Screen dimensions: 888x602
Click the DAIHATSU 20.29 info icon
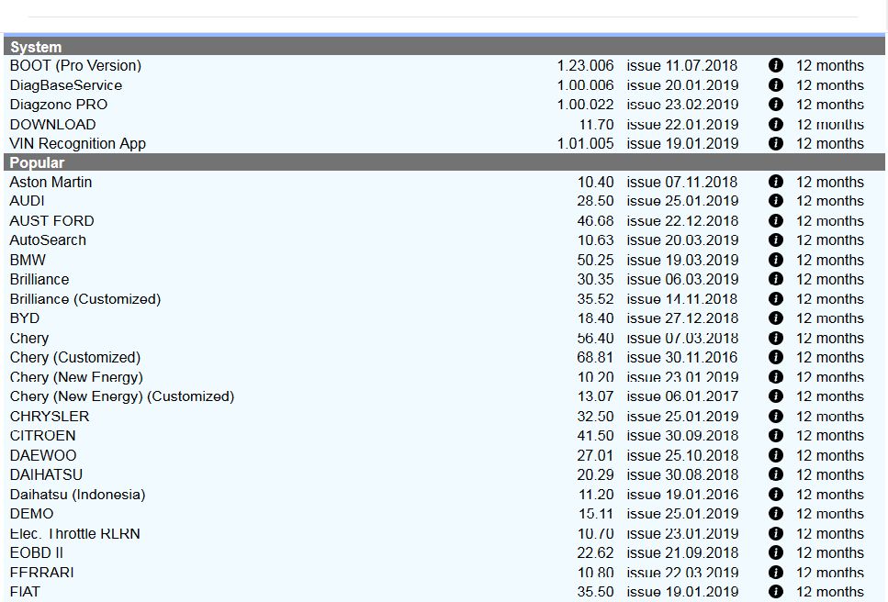(x=776, y=474)
